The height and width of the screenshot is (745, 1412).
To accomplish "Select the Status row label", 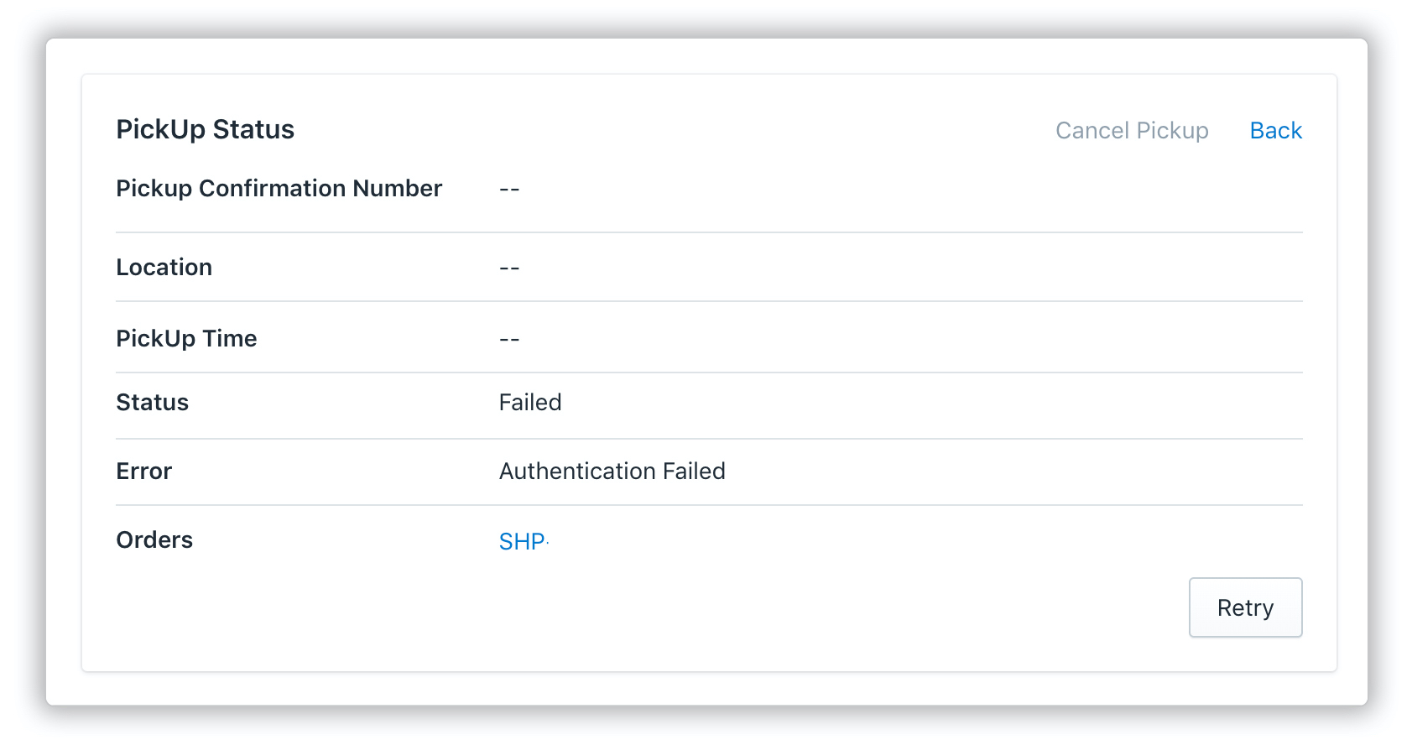I will 152,403.
